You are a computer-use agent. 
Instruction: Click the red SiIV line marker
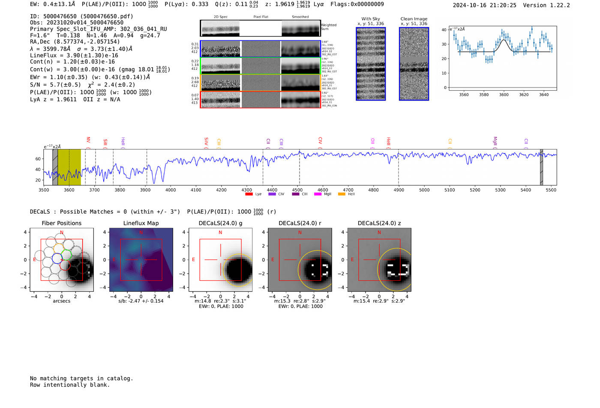tap(206, 143)
